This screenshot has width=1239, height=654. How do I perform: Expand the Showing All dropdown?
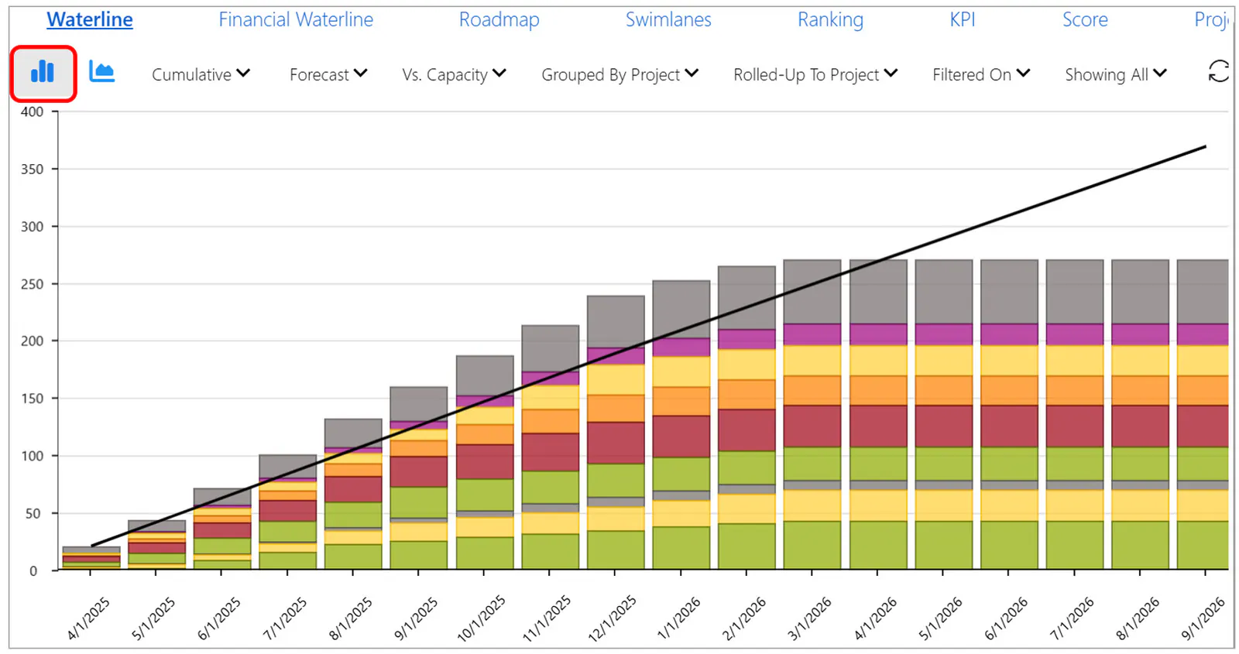click(1115, 74)
